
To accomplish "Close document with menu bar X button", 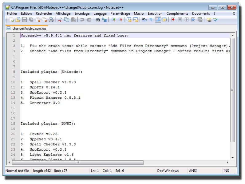I will [x=234, y=13].
